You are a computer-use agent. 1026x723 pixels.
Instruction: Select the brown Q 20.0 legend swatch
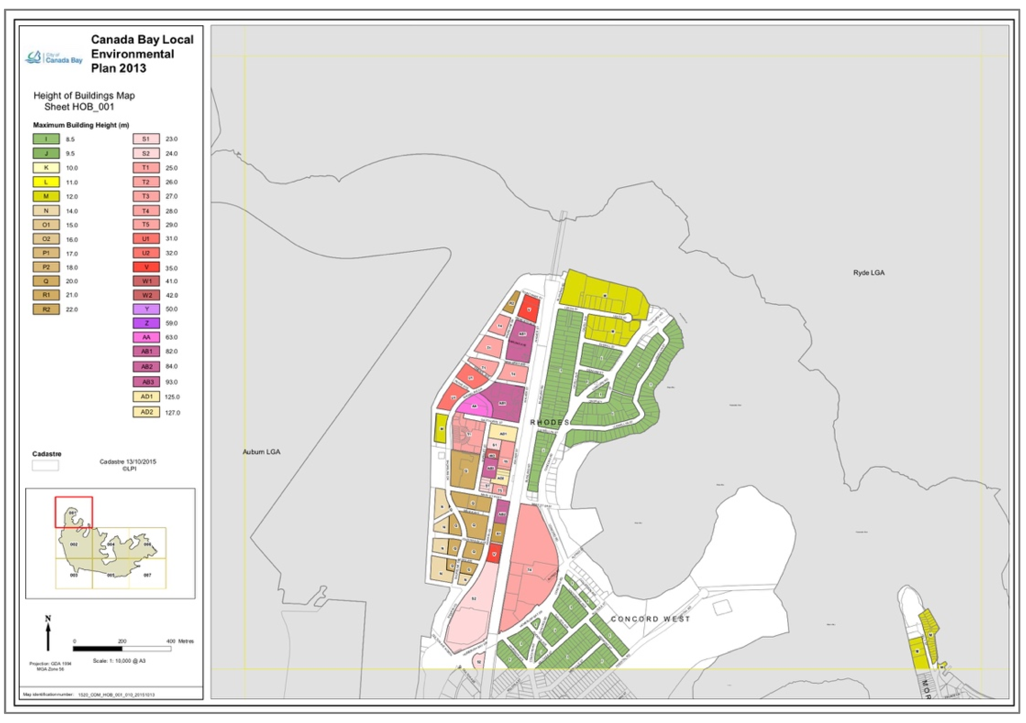tap(46, 281)
